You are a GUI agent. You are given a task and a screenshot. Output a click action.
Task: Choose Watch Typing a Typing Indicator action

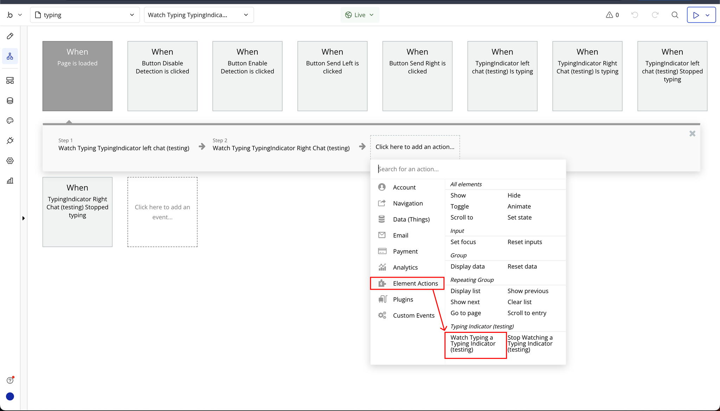coord(473,343)
